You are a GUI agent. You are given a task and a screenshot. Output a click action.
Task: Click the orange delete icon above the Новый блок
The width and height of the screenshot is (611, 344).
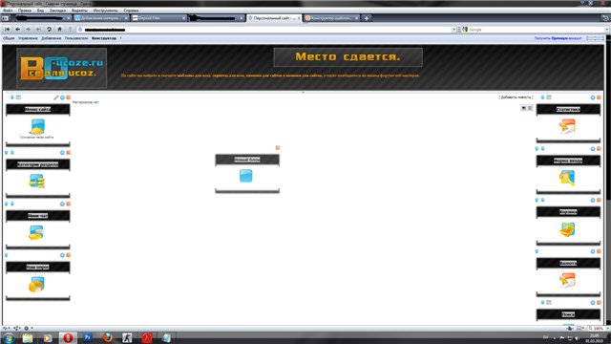[x=278, y=148]
